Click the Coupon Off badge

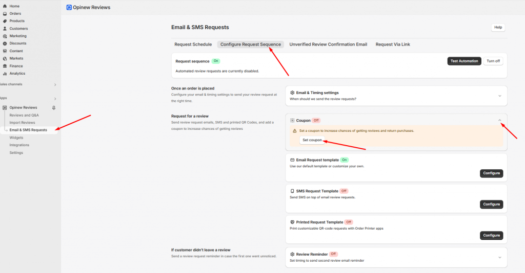[316, 121]
